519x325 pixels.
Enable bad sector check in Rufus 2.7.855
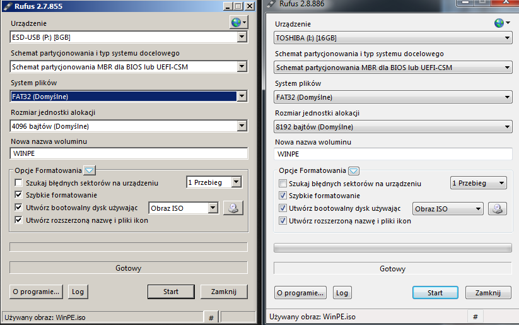(x=18, y=183)
